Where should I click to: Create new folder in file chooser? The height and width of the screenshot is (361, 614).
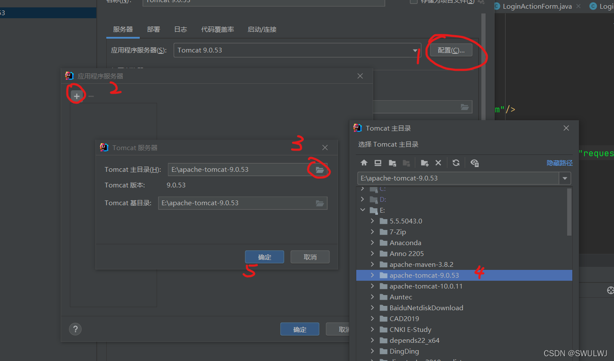click(x=424, y=163)
